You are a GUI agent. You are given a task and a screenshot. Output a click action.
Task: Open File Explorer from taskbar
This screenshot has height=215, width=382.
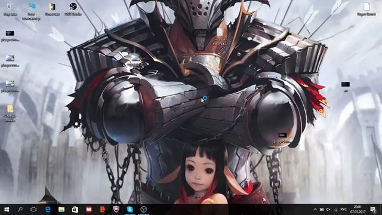pos(61,210)
